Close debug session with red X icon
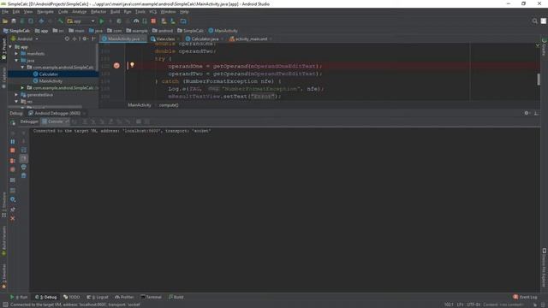The width and height of the screenshot is (548, 308). [13, 219]
